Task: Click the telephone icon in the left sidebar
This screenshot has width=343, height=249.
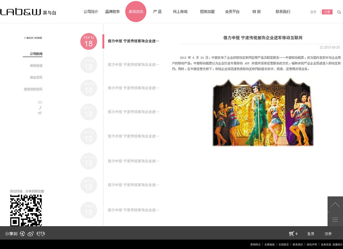Action: (x=40, y=107)
